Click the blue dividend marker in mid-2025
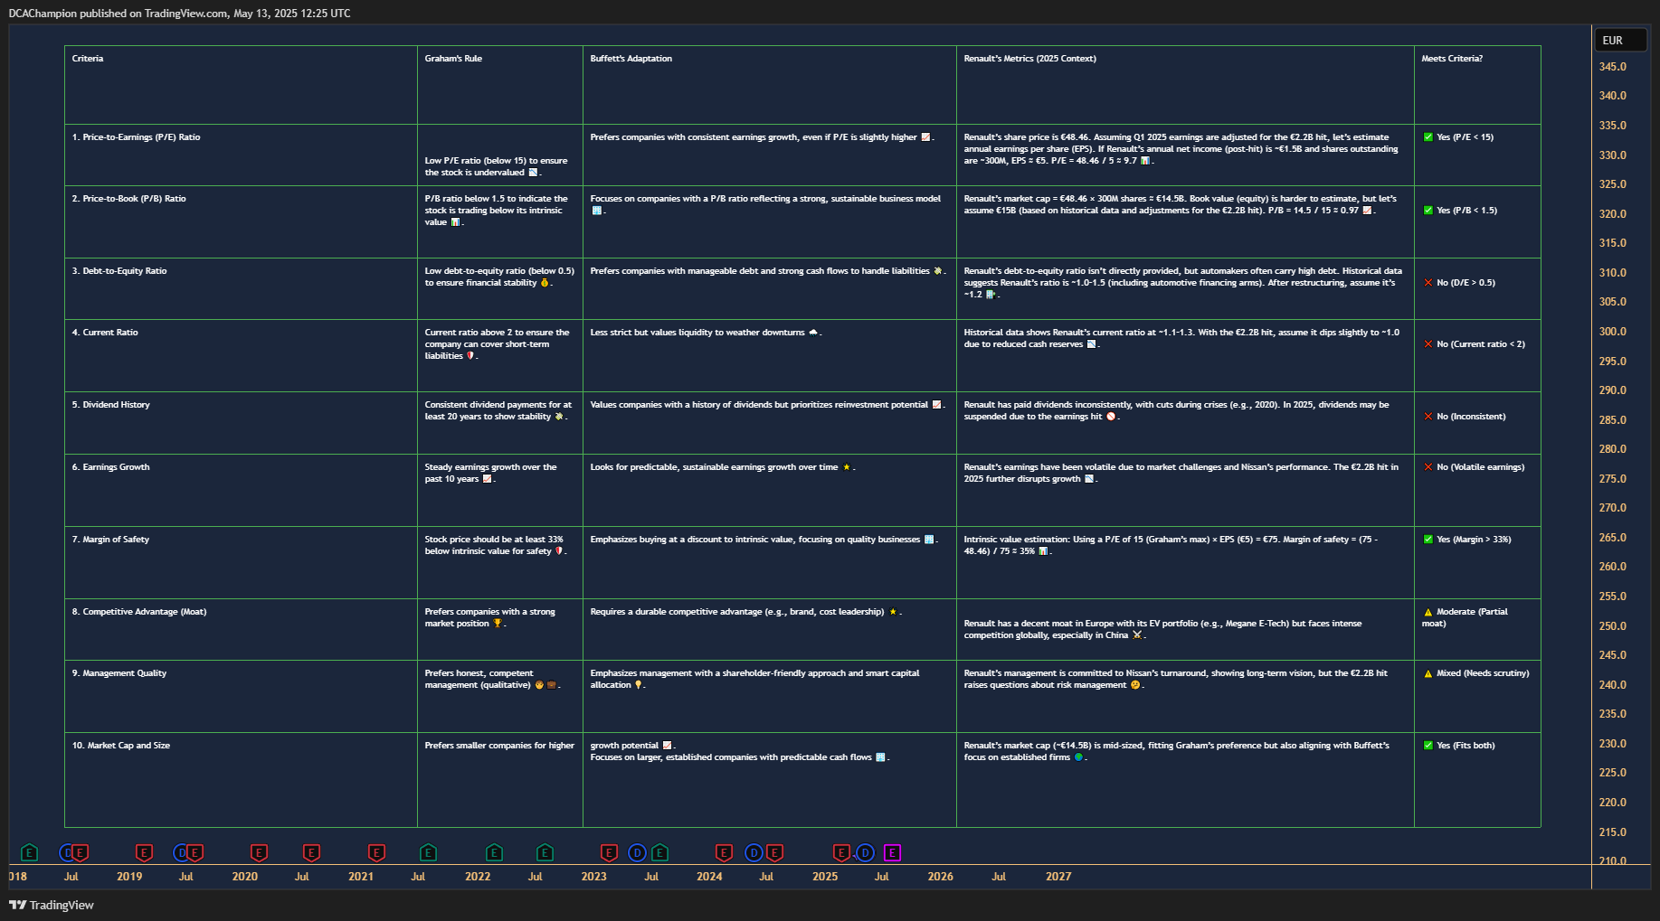The image size is (1660, 921). tap(866, 852)
